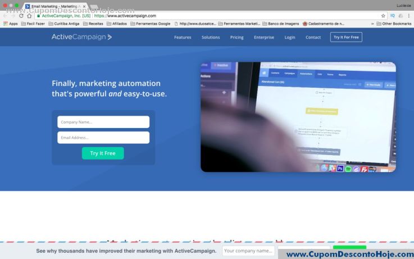The width and height of the screenshot is (414, 259).
Task: Open the Apps grid shortcut
Action: [11, 24]
